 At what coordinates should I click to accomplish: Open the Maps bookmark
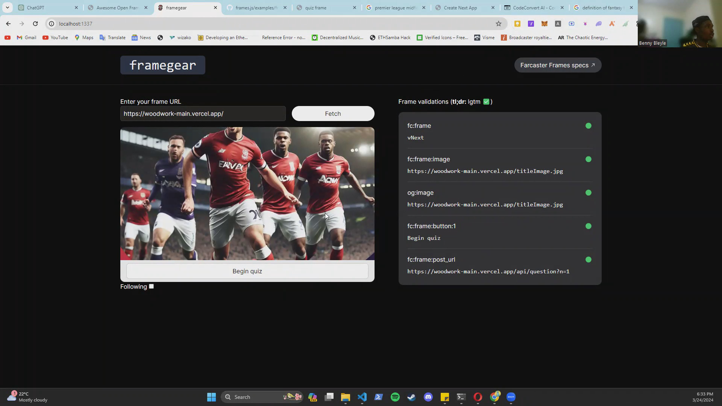tap(84, 38)
